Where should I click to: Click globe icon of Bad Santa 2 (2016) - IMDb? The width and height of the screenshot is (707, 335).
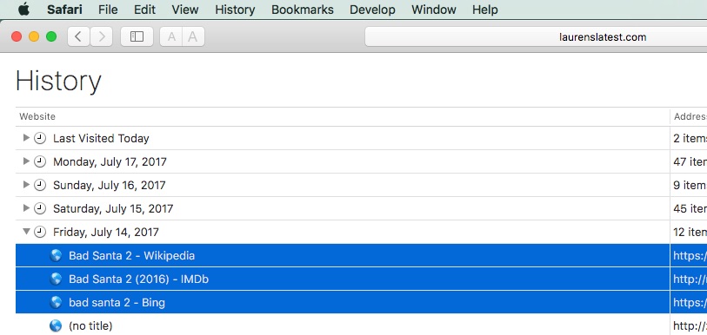(56, 279)
